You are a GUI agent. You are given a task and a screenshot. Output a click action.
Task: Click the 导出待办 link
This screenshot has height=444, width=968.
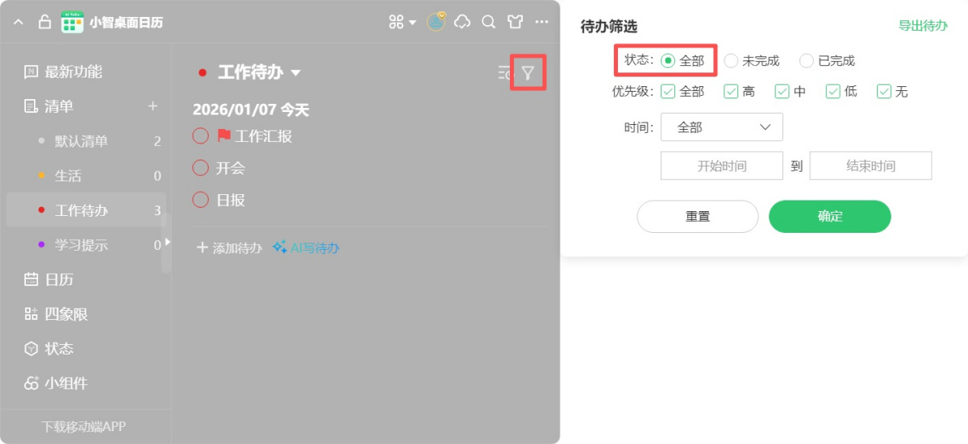pos(923,26)
